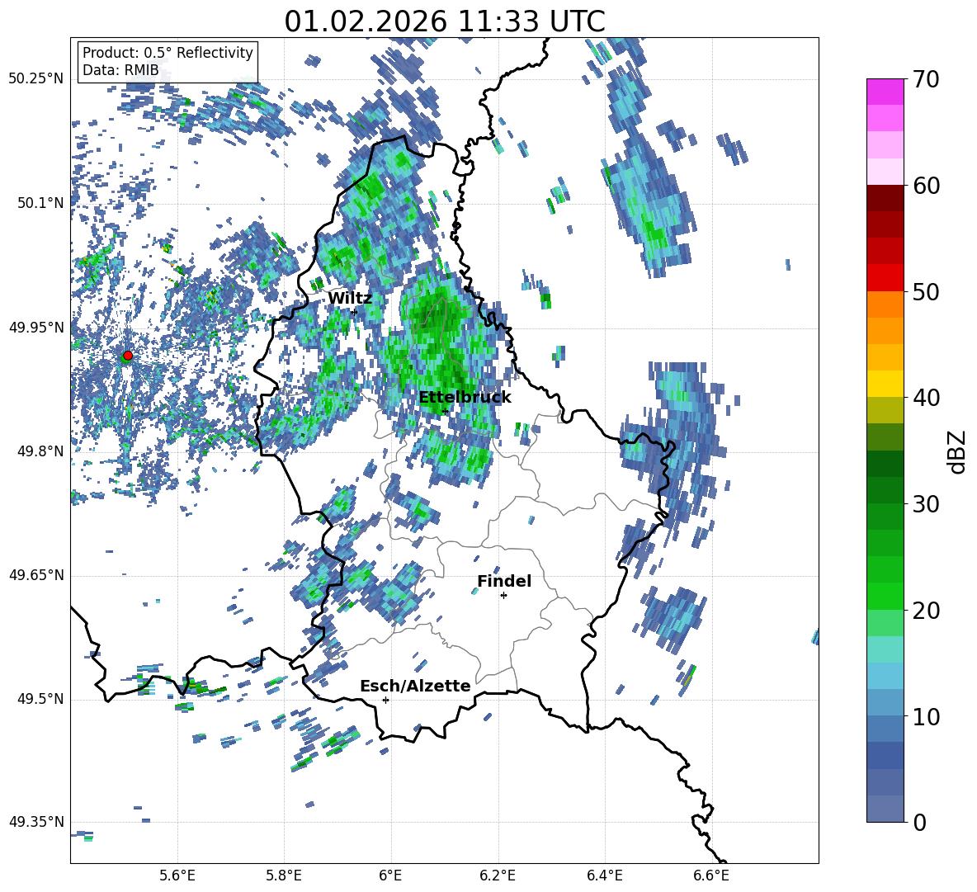This screenshot has height=892, width=977.
Task: Click the 50.1°N latitude label
Action: click(x=40, y=203)
